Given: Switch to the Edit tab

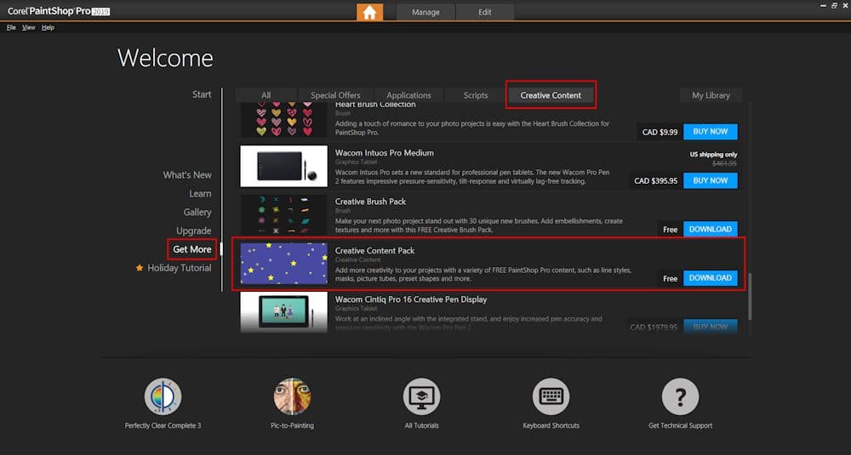Looking at the screenshot, I should coord(485,13).
